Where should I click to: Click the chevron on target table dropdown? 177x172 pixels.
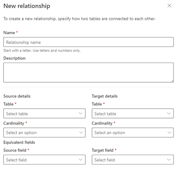click(169, 113)
